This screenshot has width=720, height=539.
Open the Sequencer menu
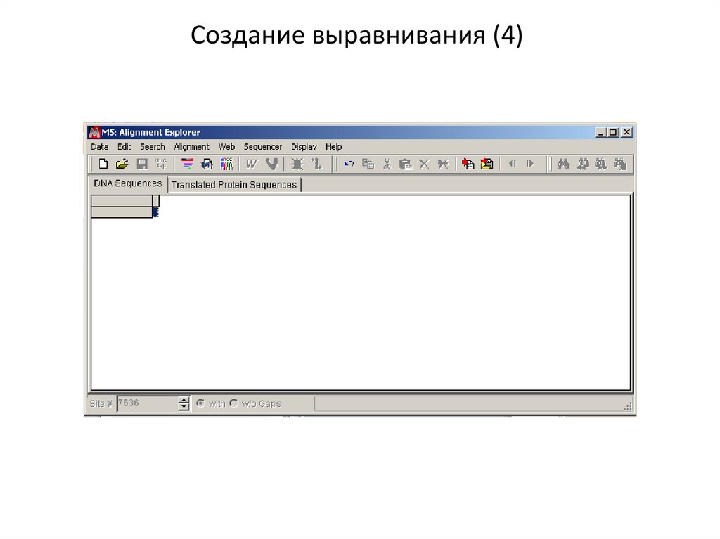click(x=263, y=147)
